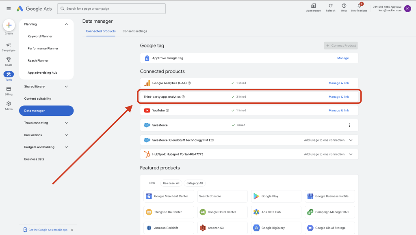Open the hamburger main menu
Image resolution: width=416 pixels, height=235 pixels.
(x=9, y=9)
